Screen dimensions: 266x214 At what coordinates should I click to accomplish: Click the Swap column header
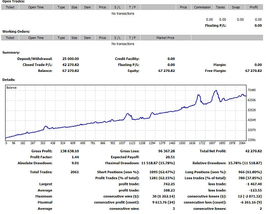pos(236,7)
